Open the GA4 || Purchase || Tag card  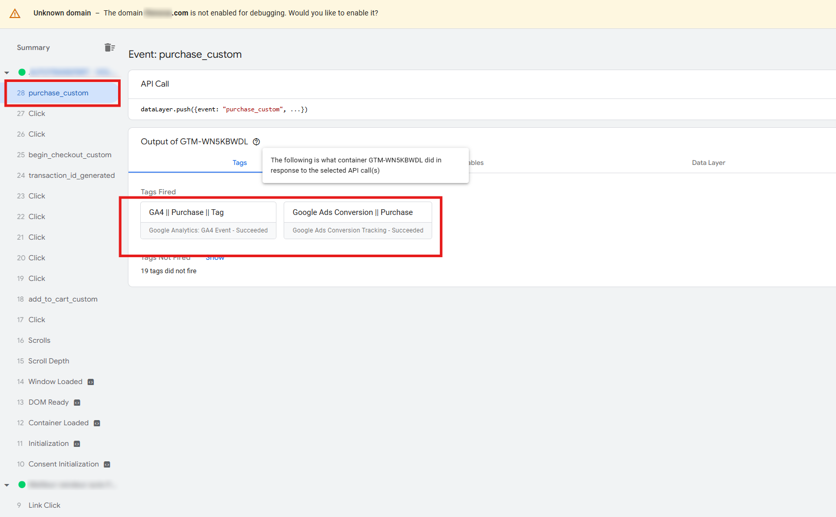(208, 220)
